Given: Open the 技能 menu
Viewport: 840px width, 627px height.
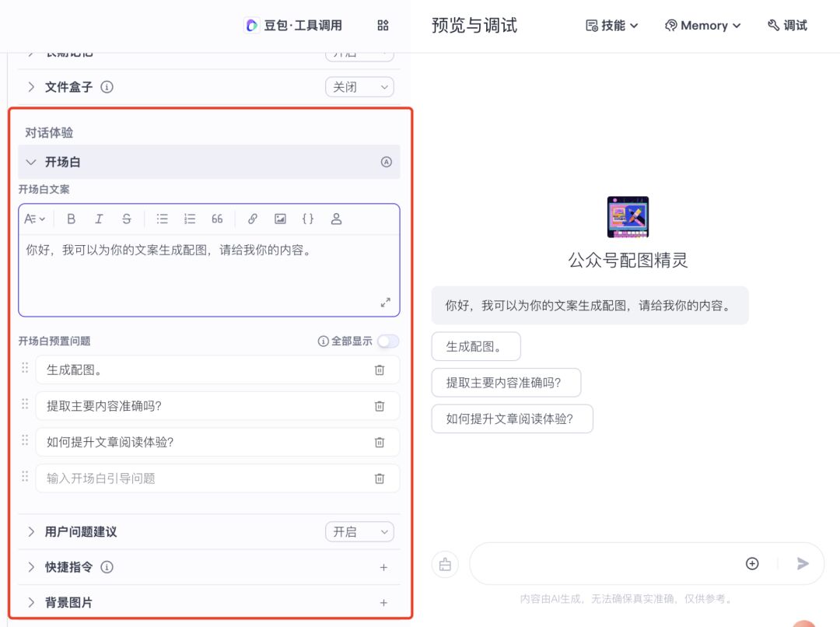Looking at the screenshot, I should click(x=612, y=26).
